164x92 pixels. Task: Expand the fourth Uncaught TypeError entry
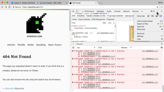tap(75, 74)
